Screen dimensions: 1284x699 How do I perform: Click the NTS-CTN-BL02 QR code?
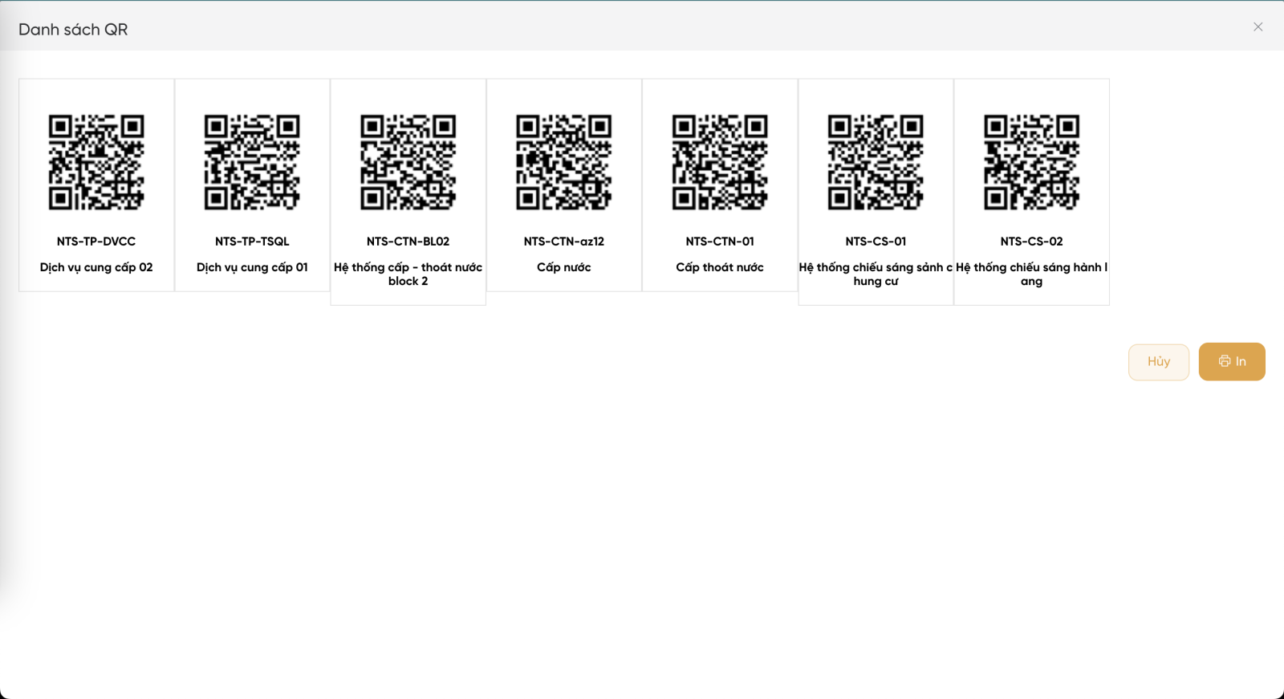tap(408, 161)
